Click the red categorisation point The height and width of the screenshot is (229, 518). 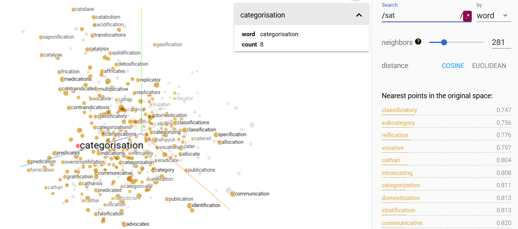click(x=78, y=146)
